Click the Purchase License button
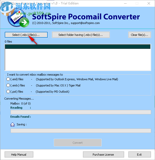 (x=103, y=155)
